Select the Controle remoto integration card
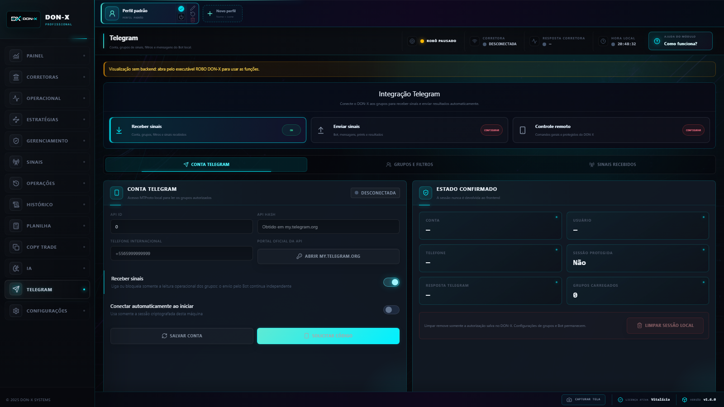Screen dimensions: 724x407 click(x=611, y=130)
